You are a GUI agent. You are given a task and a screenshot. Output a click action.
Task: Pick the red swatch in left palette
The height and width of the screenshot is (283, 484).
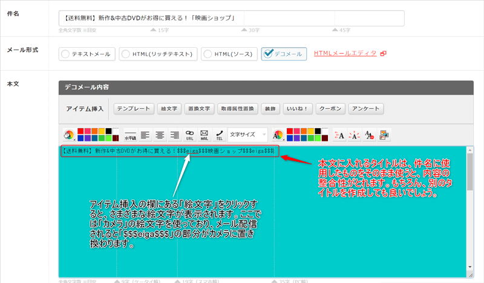click(82, 131)
